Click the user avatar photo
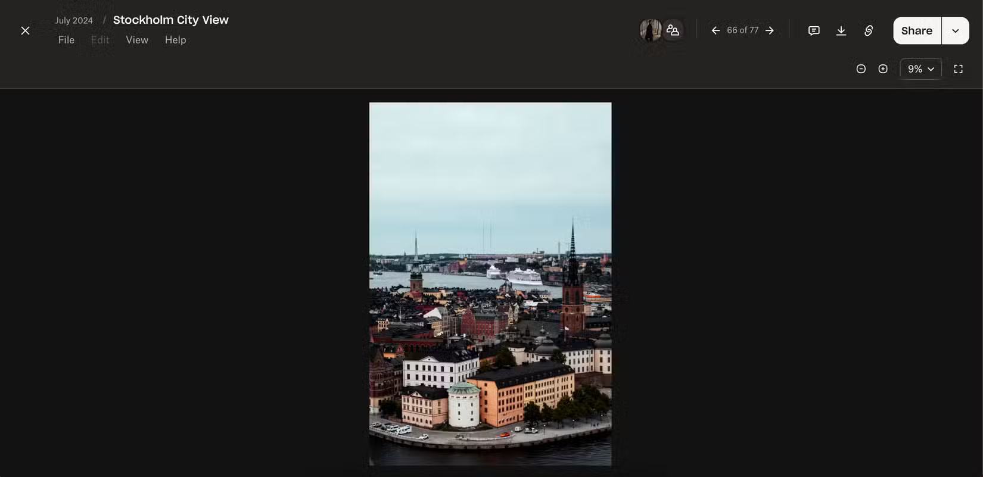 pyautogui.click(x=650, y=30)
